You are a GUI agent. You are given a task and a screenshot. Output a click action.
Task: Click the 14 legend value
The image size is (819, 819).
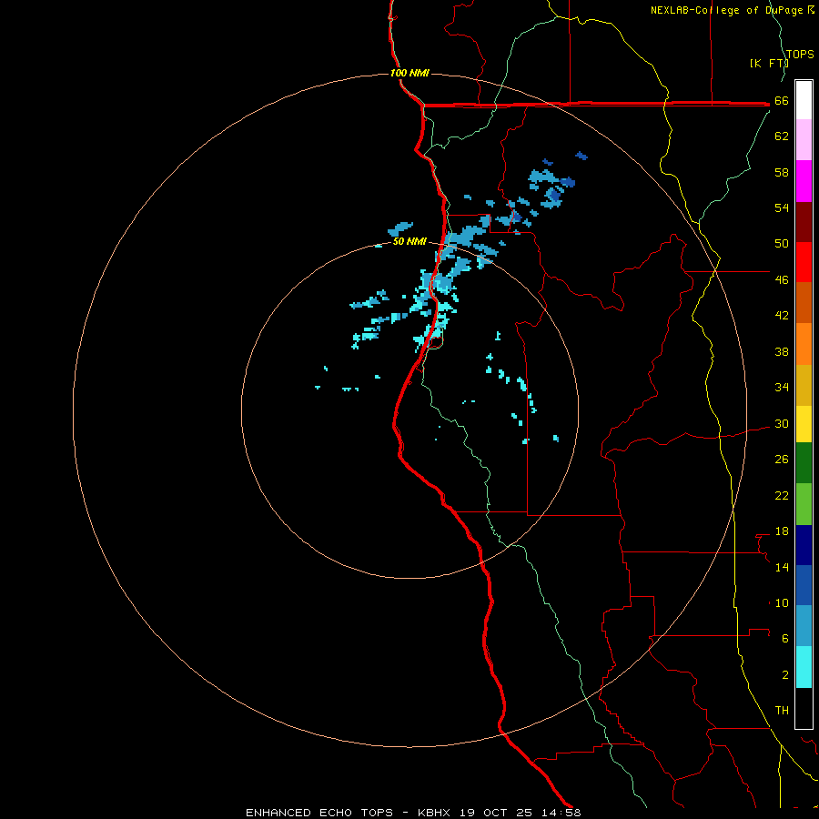pyautogui.click(x=782, y=567)
